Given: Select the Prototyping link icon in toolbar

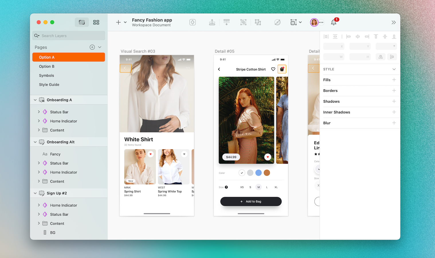Looking at the screenshot, I should pos(277,22).
